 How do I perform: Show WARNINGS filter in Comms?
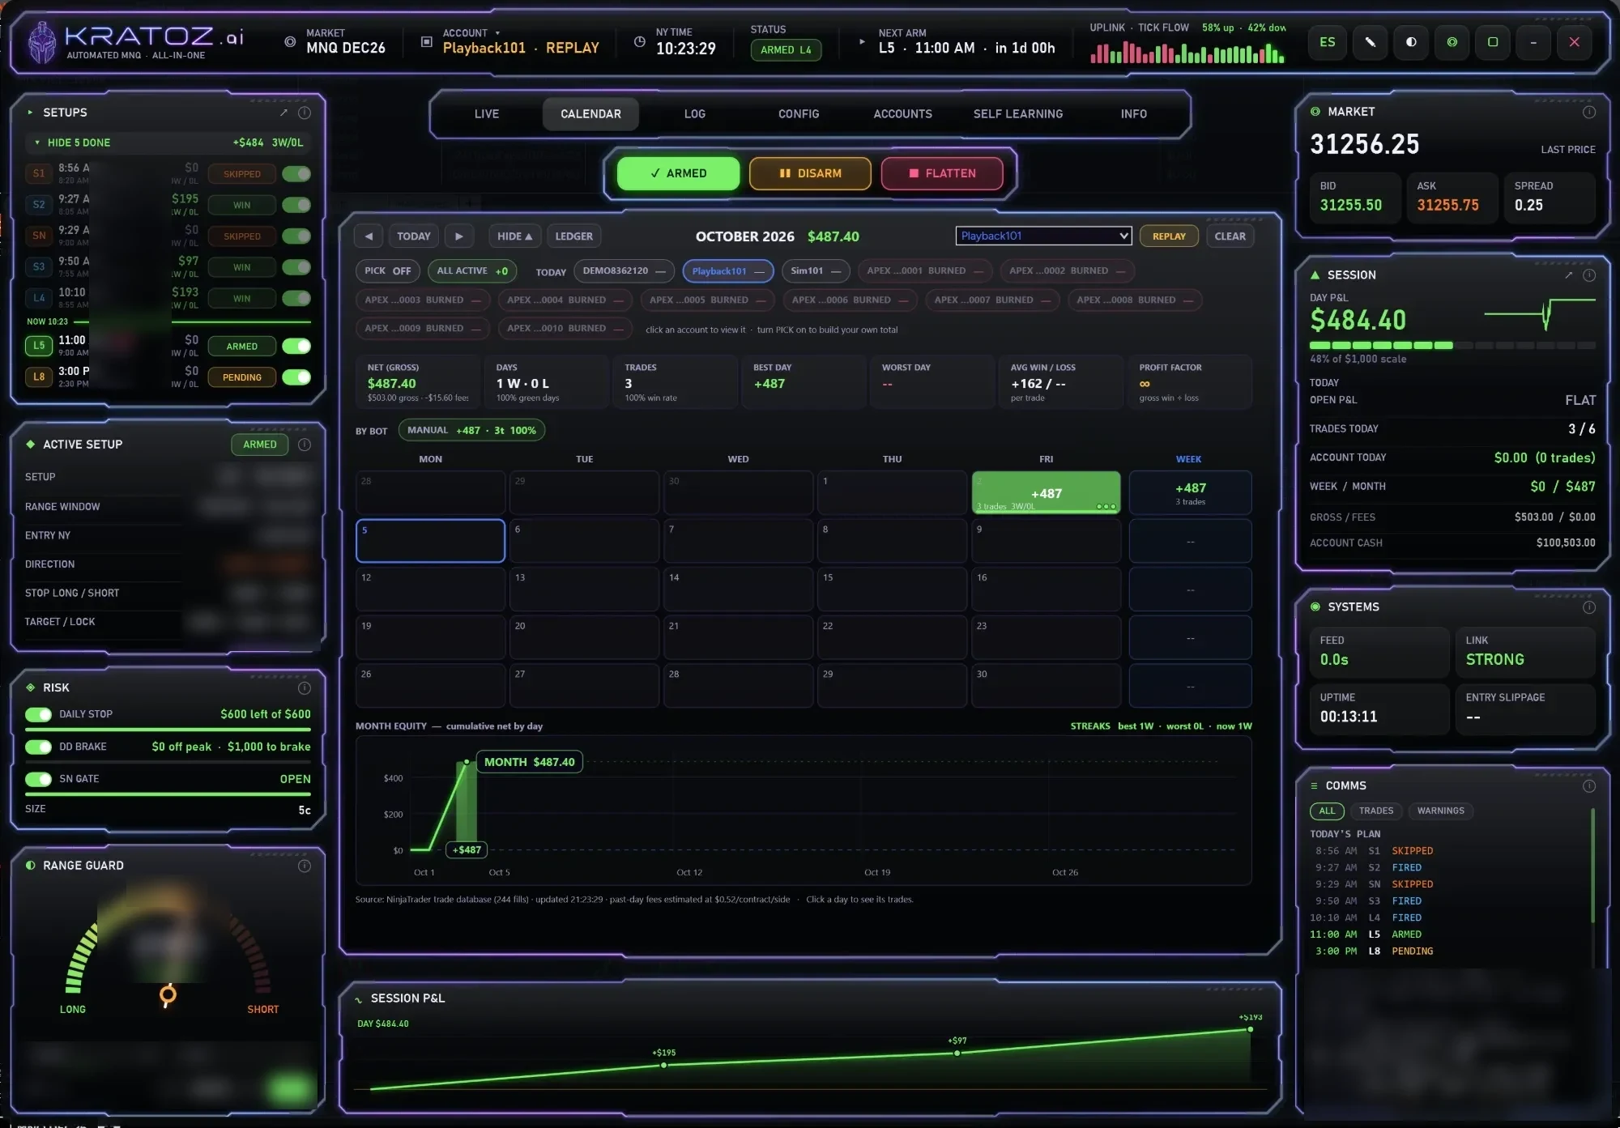[x=1440, y=811]
